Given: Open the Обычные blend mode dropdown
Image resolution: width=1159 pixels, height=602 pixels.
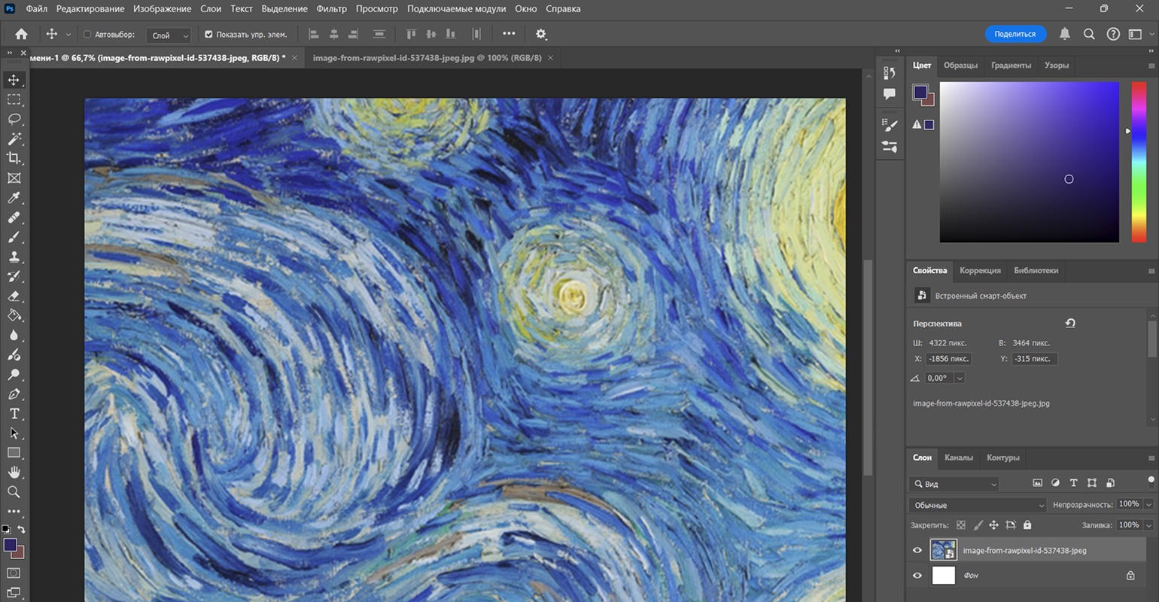Looking at the screenshot, I should [978, 505].
